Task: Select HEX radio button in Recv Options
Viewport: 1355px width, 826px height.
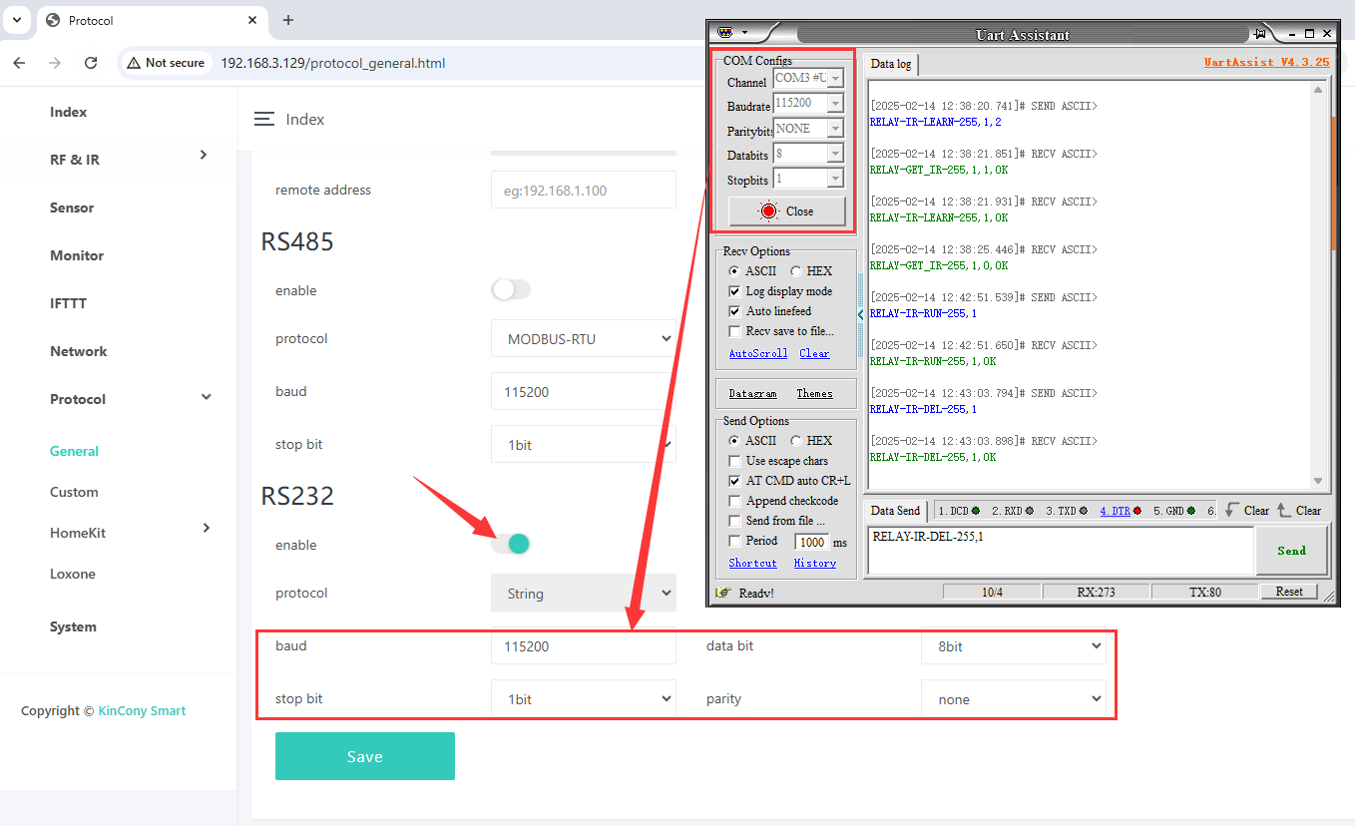Action: click(x=796, y=271)
